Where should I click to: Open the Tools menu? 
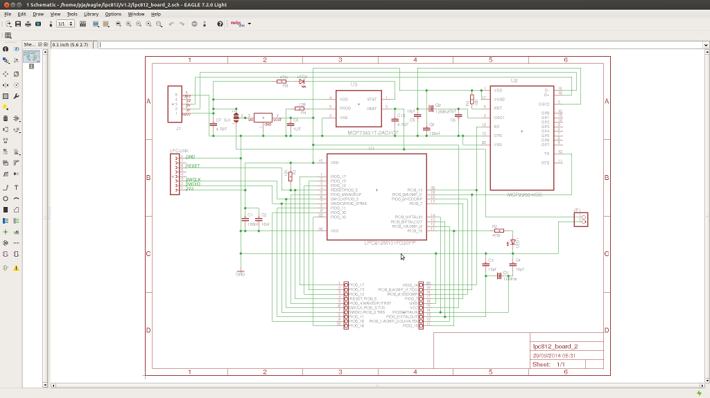point(72,14)
